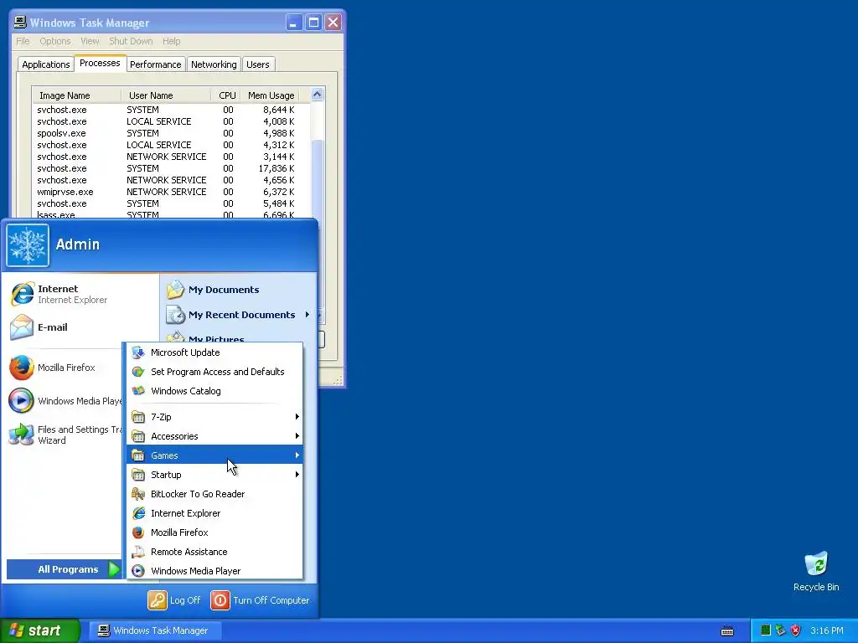This screenshot has width=858, height=643.
Task: Open the Startup folder
Action: tap(214, 475)
